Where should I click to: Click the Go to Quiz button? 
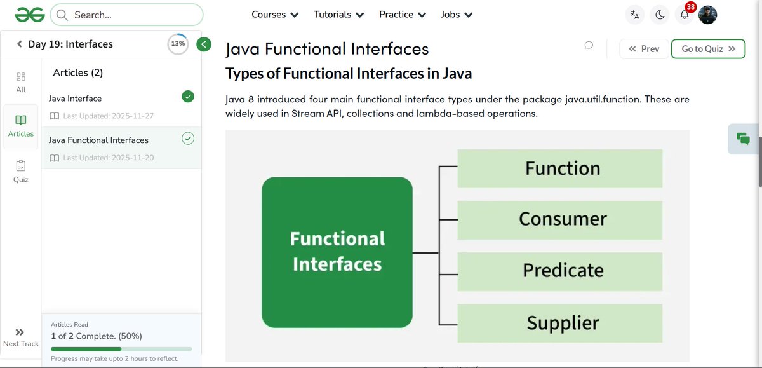[x=708, y=48]
